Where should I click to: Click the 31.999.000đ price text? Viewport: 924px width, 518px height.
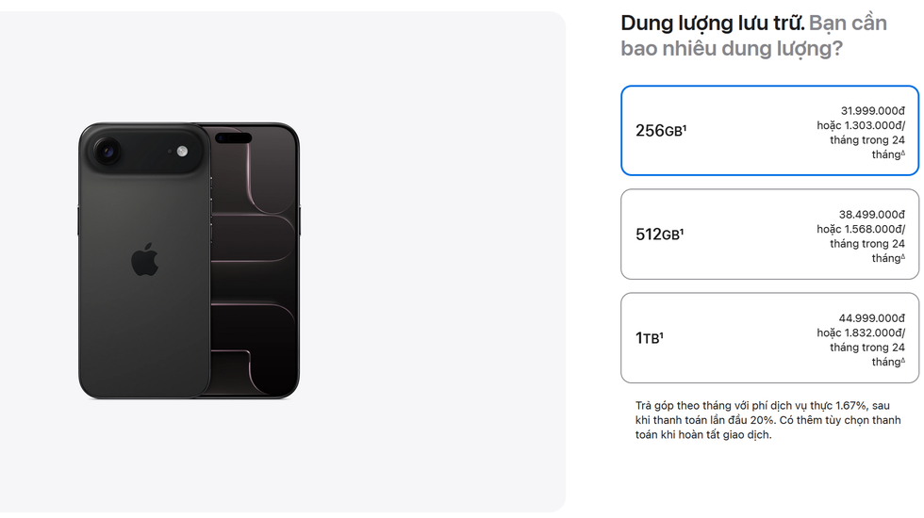click(872, 110)
